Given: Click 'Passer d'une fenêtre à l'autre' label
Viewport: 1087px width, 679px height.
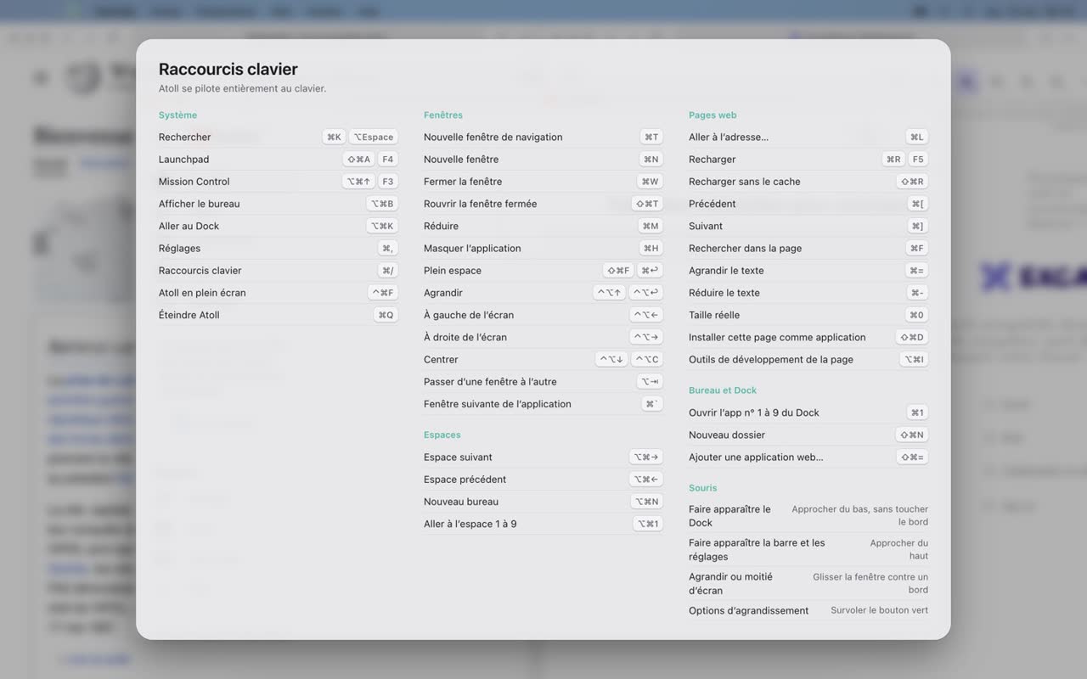Looking at the screenshot, I should [x=490, y=382].
